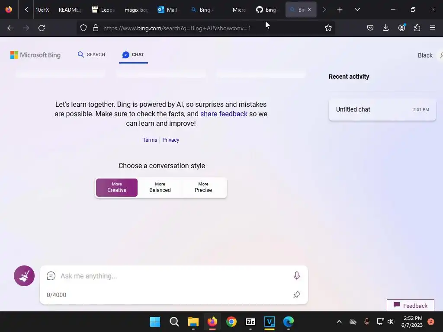This screenshot has width=443, height=332.
Task: Open File Explorer from the taskbar
Action: pos(193,322)
